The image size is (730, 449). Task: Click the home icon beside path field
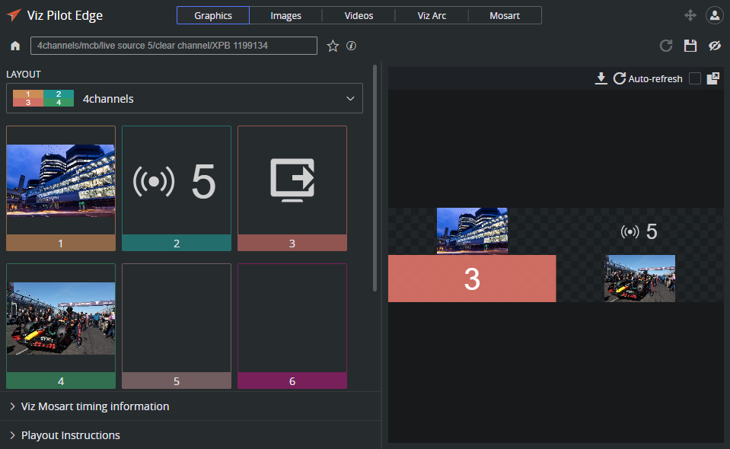tap(15, 46)
